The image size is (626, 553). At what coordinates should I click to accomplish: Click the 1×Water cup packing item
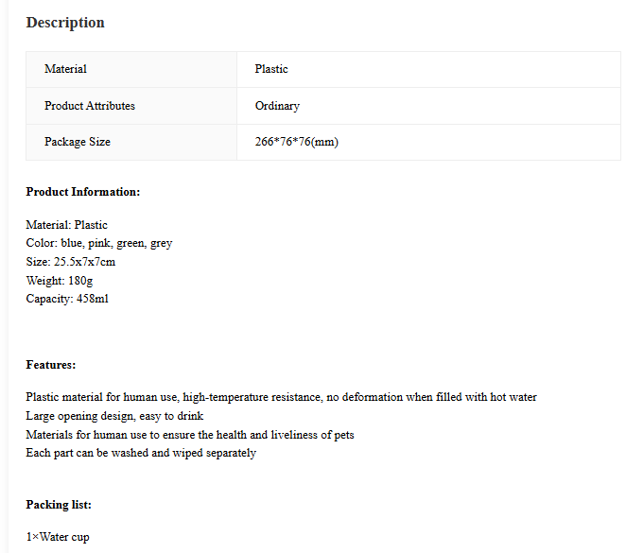tap(58, 537)
